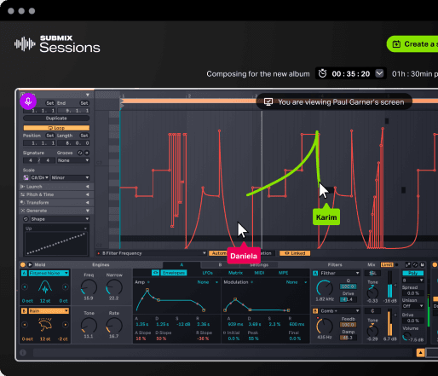Click the Meld device save preset icon

click(x=423, y=264)
